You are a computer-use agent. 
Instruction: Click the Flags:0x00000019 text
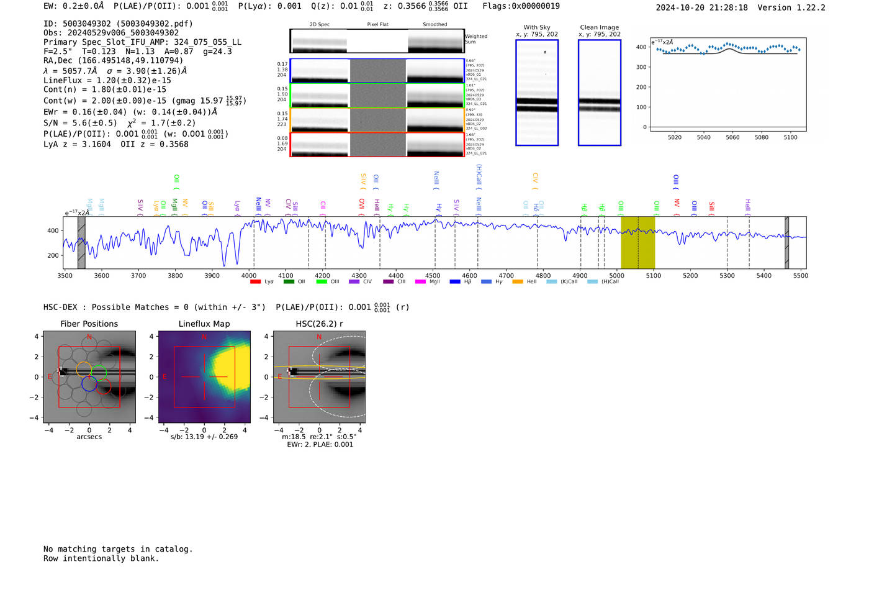(x=521, y=6)
